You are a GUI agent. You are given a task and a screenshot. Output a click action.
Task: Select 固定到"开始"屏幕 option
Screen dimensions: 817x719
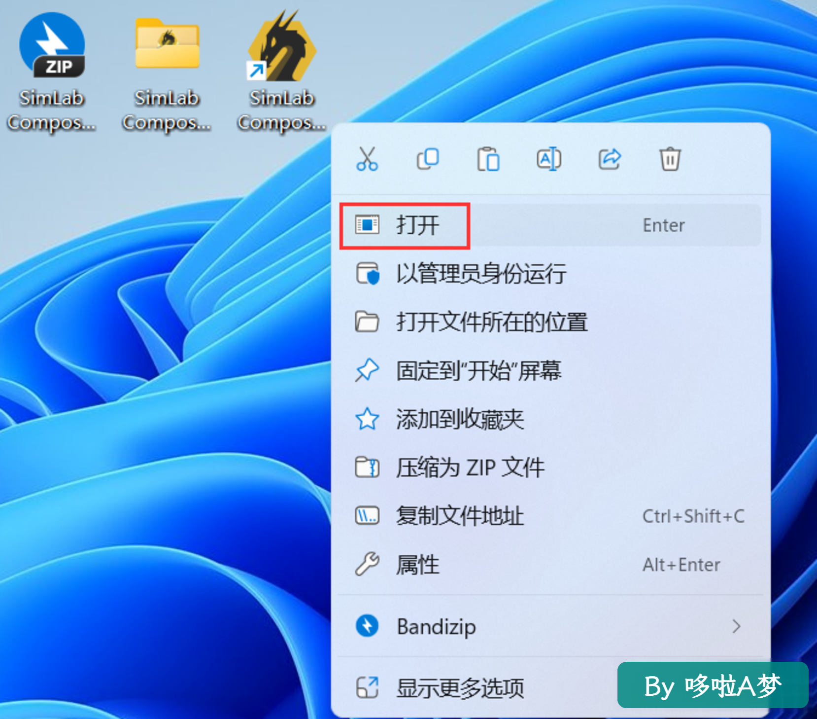pyautogui.click(x=550, y=370)
